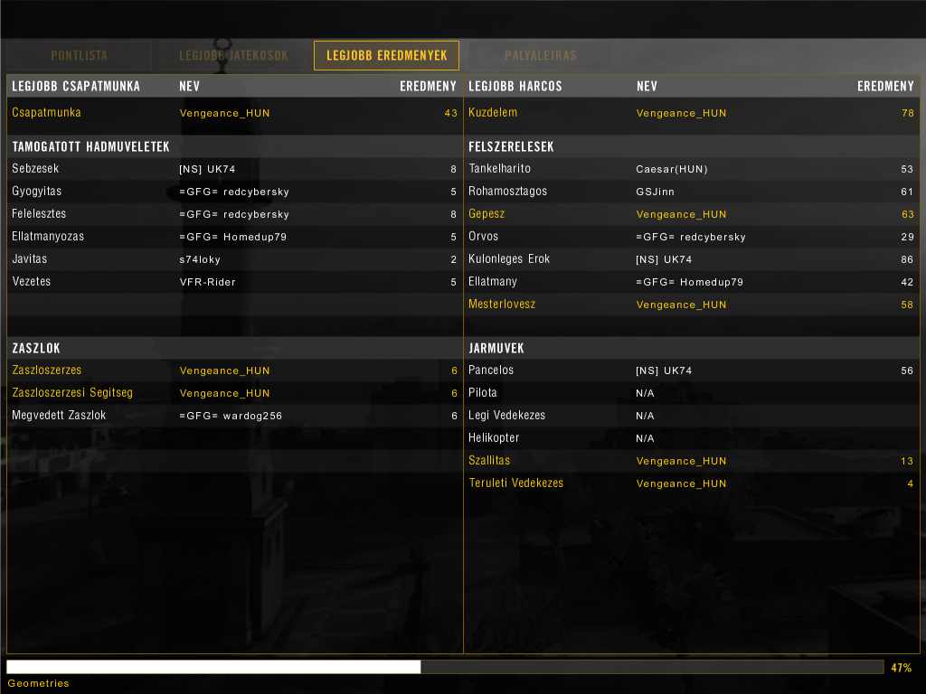Click player name GSJinn in Rohamosztagos row
Image resolution: width=926 pixels, height=694 pixels.
(x=655, y=192)
